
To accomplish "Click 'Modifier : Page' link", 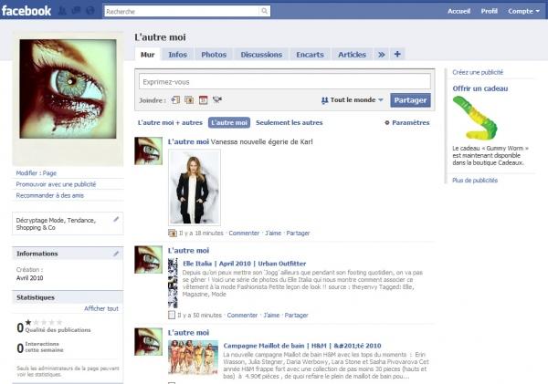I will pos(37,173).
